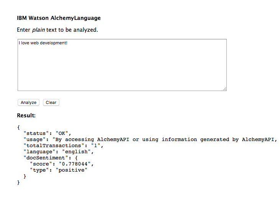This screenshot has height=198, width=280.
Task: Click the docSentiment closing brace
Action: pyautogui.click(x=25, y=176)
